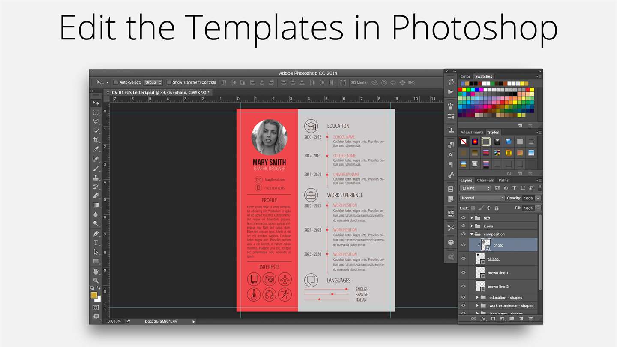Open the 3D panel cube icon
This screenshot has width=617, height=347.
[x=451, y=243]
